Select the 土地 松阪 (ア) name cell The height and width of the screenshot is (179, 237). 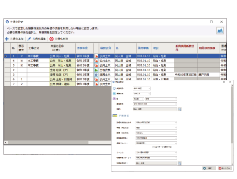pos(62,70)
